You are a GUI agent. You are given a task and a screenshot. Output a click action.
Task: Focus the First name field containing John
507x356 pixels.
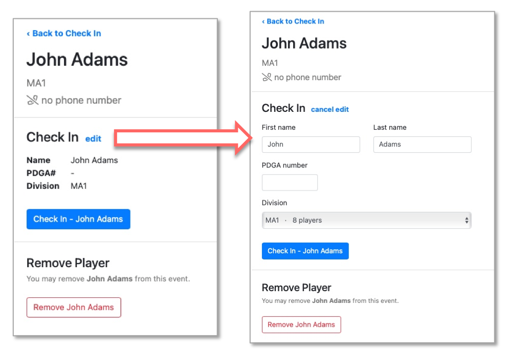tap(311, 144)
